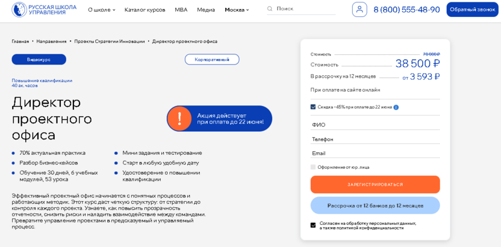The image size is (501, 247).
Task: Open the Медиа navigation item
Action: click(206, 10)
